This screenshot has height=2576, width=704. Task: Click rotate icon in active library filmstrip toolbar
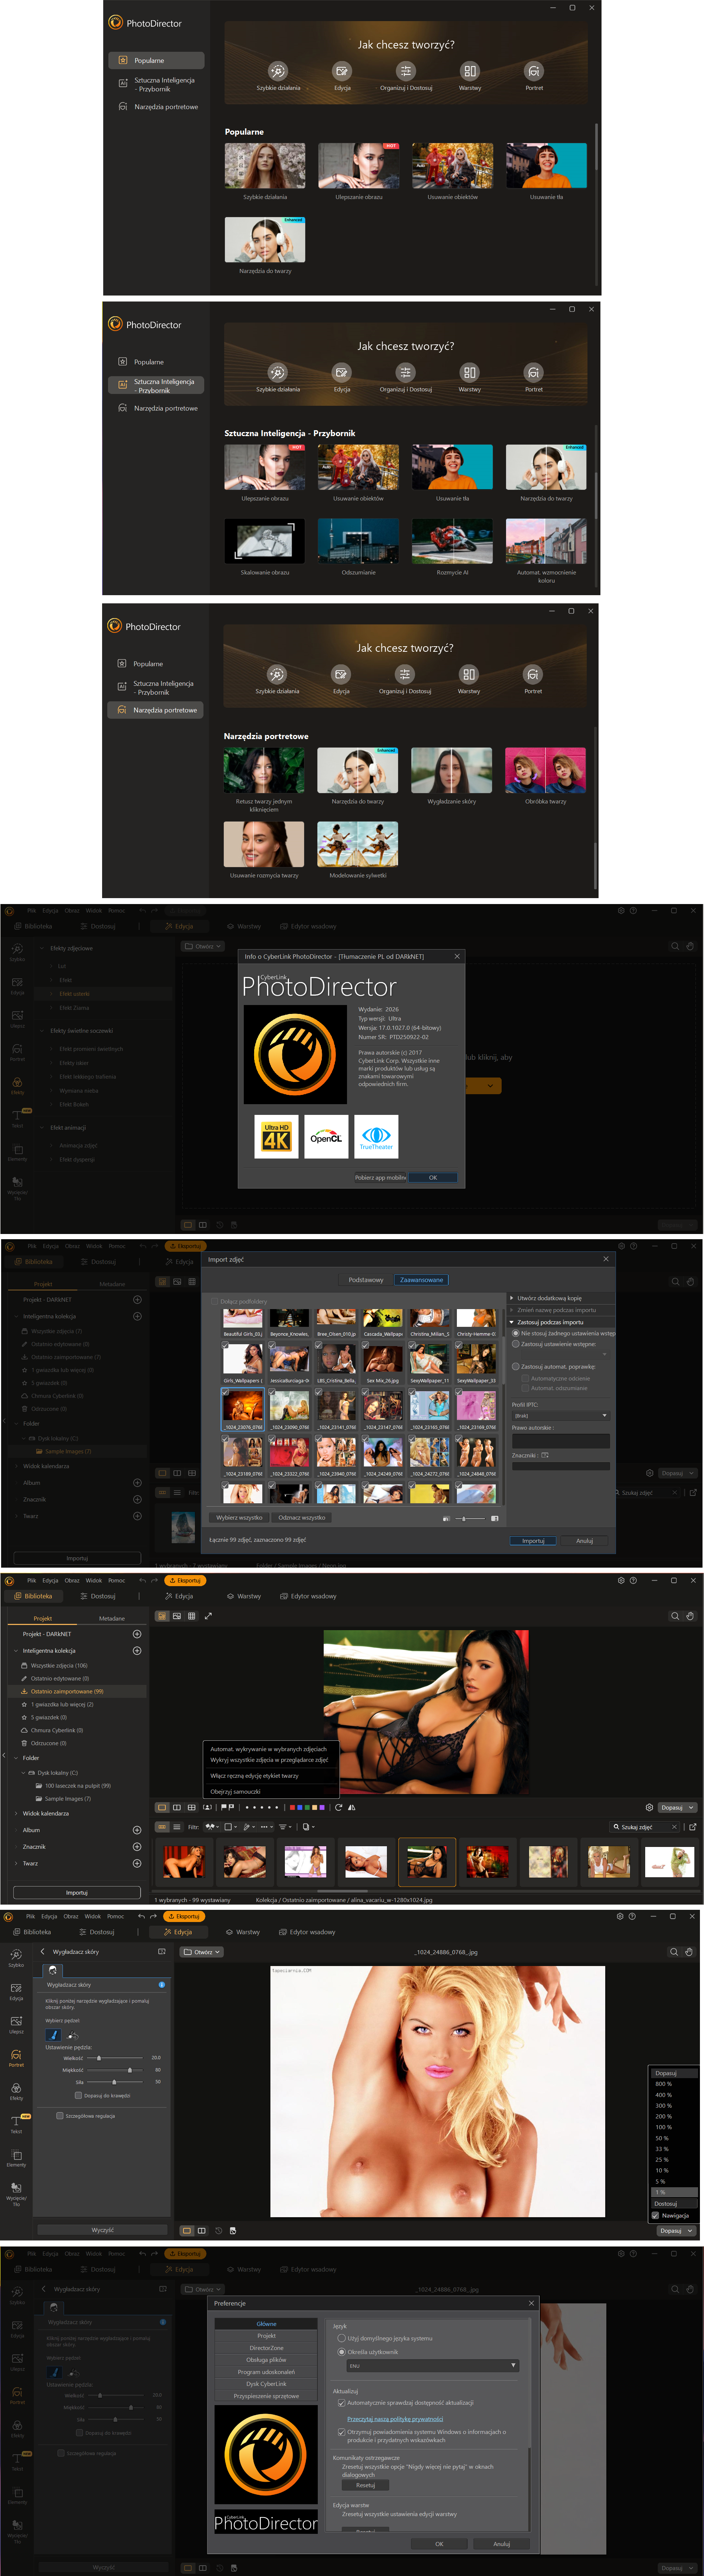[x=338, y=1807]
